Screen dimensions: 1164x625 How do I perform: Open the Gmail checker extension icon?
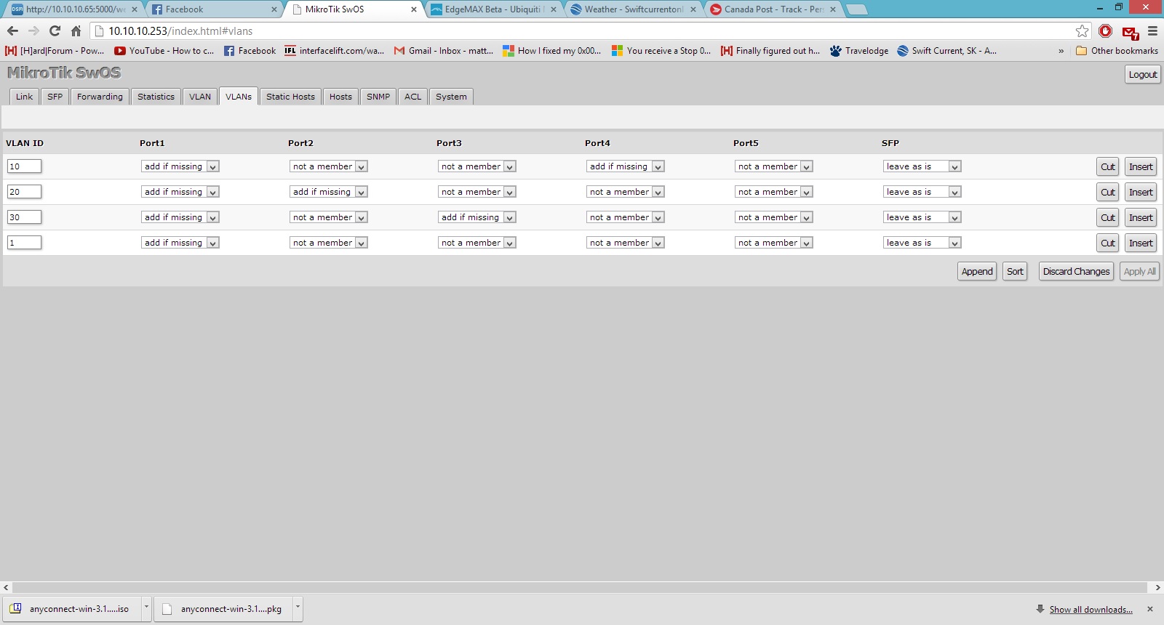click(1130, 32)
